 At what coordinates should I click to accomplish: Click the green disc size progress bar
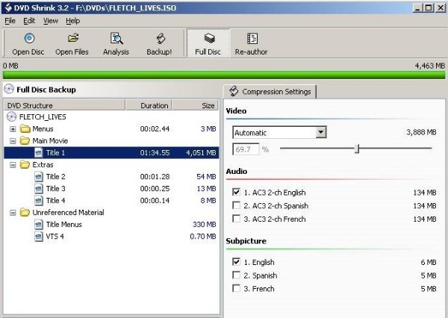224,75
